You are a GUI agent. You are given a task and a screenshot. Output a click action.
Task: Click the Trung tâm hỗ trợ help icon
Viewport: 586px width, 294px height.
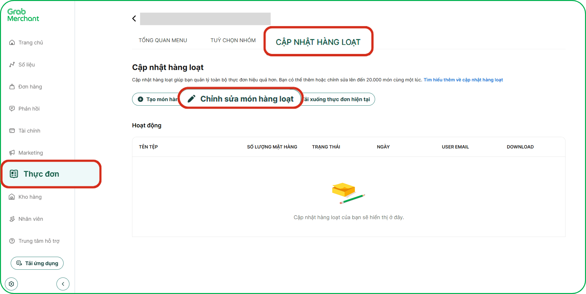12,241
